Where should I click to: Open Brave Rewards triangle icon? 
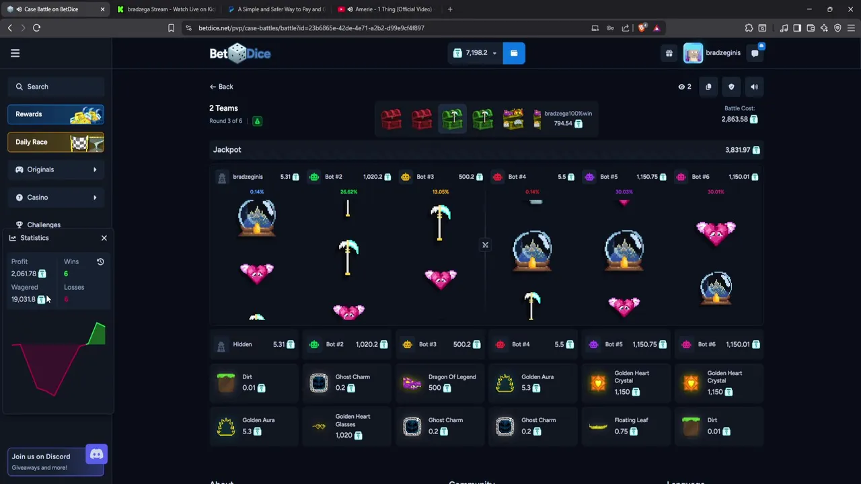657,28
